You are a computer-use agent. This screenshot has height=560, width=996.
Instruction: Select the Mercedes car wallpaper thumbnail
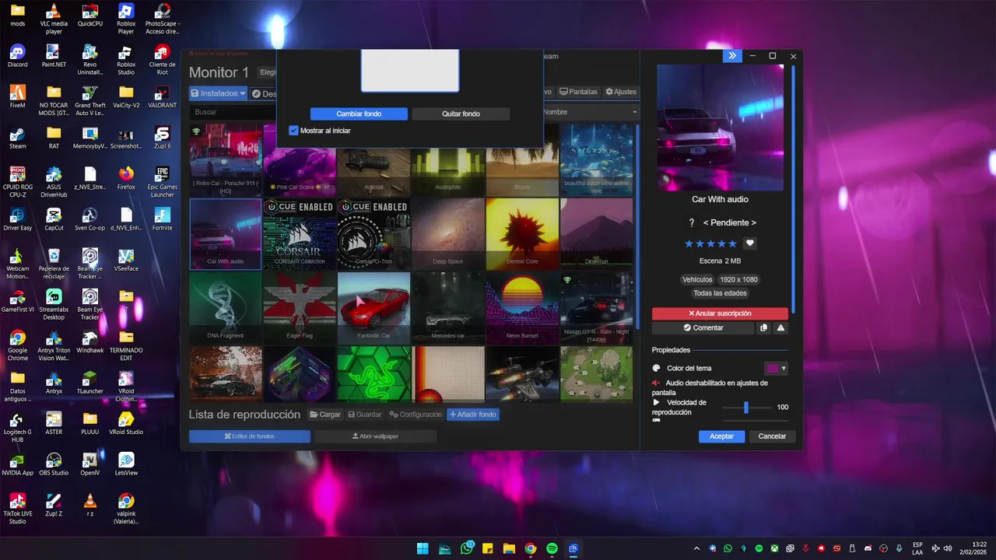(448, 308)
